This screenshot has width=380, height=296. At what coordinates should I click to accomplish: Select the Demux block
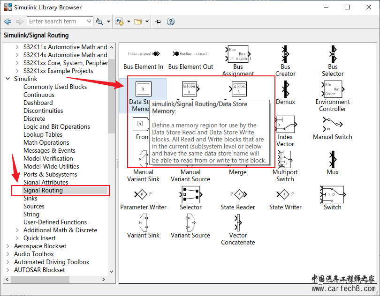pos(285,93)
